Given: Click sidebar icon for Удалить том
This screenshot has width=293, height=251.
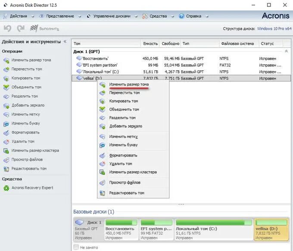Looking at the screenshot, I should (x=6, y=141).
